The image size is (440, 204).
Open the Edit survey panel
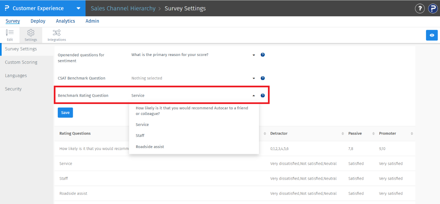point(10,35)
